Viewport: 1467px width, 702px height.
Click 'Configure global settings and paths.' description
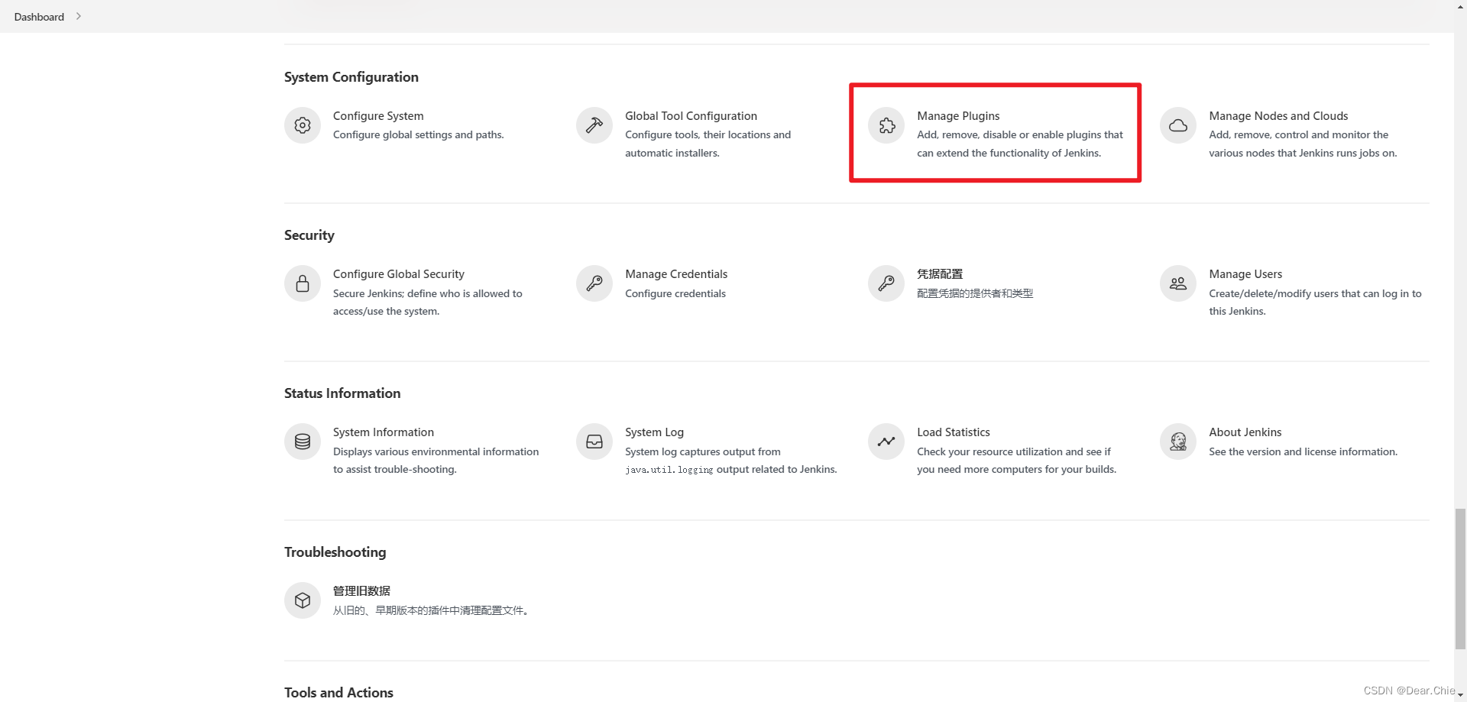[419, 135]
